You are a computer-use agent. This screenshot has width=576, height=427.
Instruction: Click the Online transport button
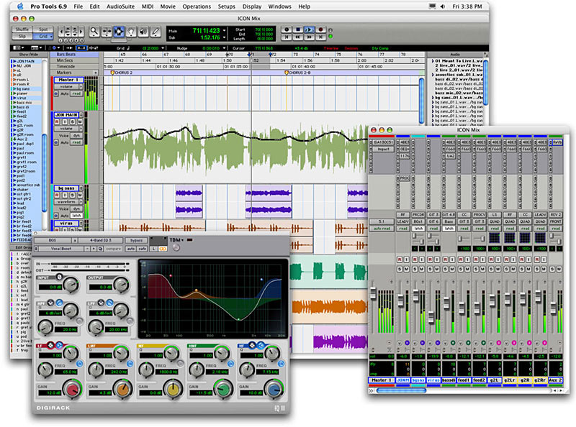tap(287, 29)
